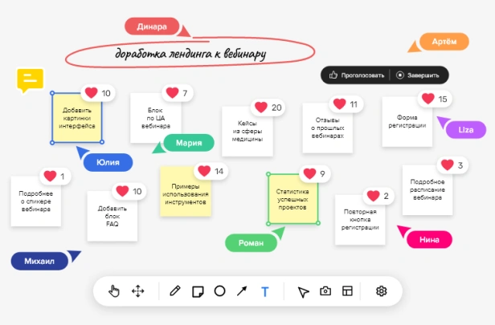Click the доработка лендинга к вебинару title
The width and height of the screenshot is (495, 325).
click(190, 54)
